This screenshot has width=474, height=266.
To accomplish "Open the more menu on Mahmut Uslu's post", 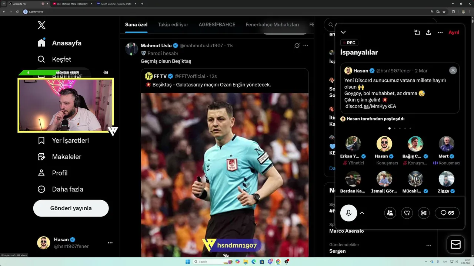I will pyautogui.click(x=306, y=45).
